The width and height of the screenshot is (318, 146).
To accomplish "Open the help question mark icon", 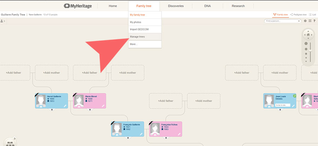I will 314,21.
